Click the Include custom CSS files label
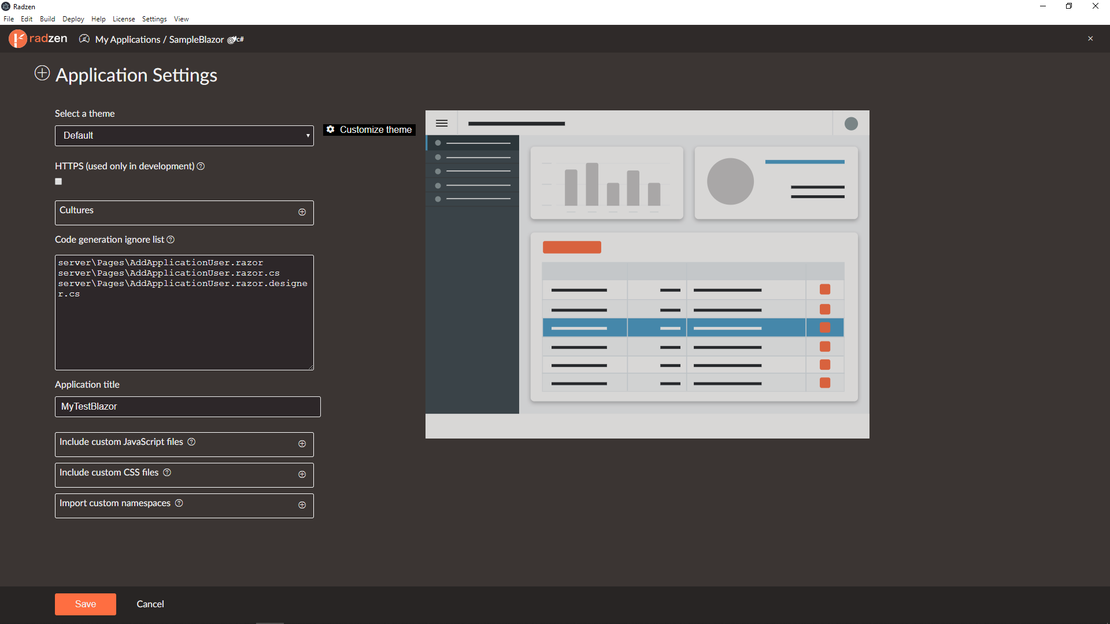Viewport: 1110px width, 624px height. [109, 473]
